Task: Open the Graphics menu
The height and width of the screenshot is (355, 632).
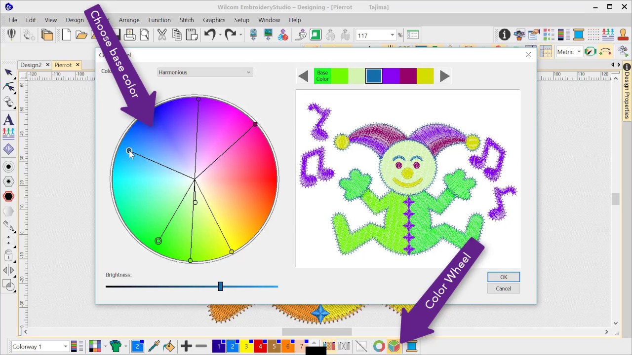Action: pyautogui.click(x=214, y=20)
